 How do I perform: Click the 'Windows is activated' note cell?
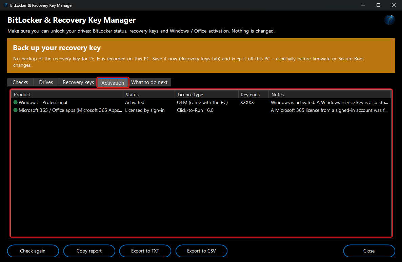coord(329,102)
